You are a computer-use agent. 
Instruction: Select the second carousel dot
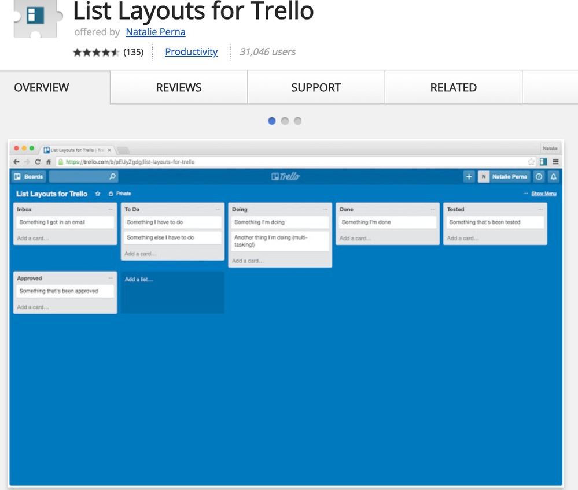[x=285, y=121]
